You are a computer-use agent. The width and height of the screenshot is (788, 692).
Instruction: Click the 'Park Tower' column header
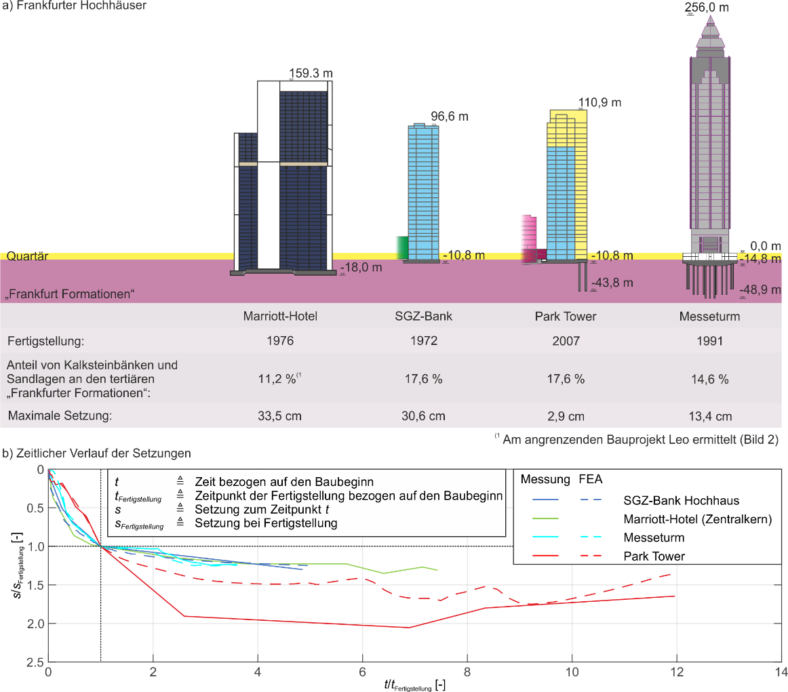(x=566, y=317)
